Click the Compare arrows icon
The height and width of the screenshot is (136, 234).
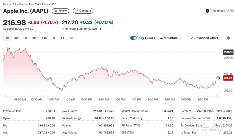(77, 11)
